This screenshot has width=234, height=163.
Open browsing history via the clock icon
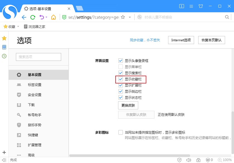pos(4,56)
